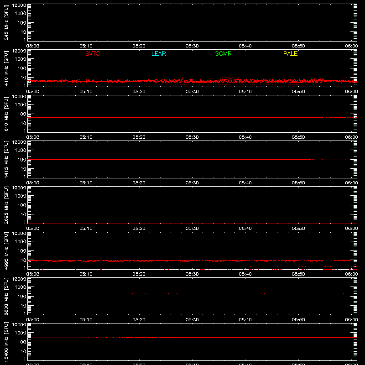Image resolution: width=365 pixels, height=365 pixels.
Task: Click the 100 tick on 8800 MHz axis
Action: [x=22, y=297]
